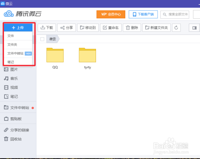The image size is (200, 159).
Task: Open the 微云 breadcrumb
Action: click(x=53, y=39)
